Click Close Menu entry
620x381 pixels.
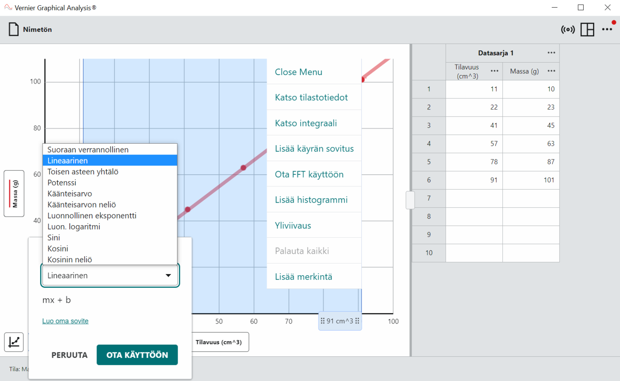tap(299, 72)
